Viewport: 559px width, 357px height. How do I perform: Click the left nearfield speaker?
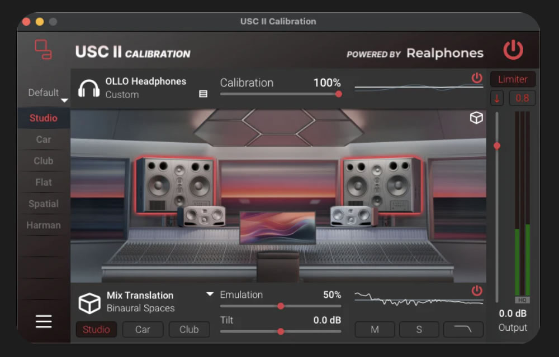202,216
